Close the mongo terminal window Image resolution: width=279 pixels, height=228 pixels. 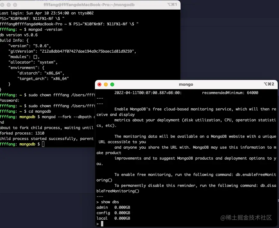tap(99, 84)
